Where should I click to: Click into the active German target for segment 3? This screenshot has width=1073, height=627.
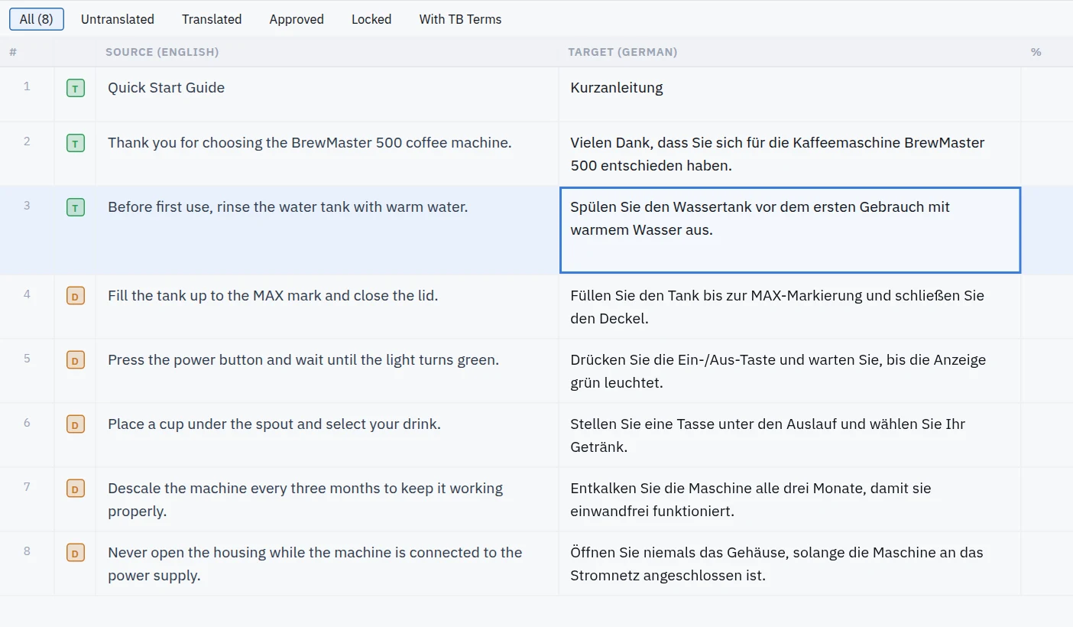click(x=790, y=230)
